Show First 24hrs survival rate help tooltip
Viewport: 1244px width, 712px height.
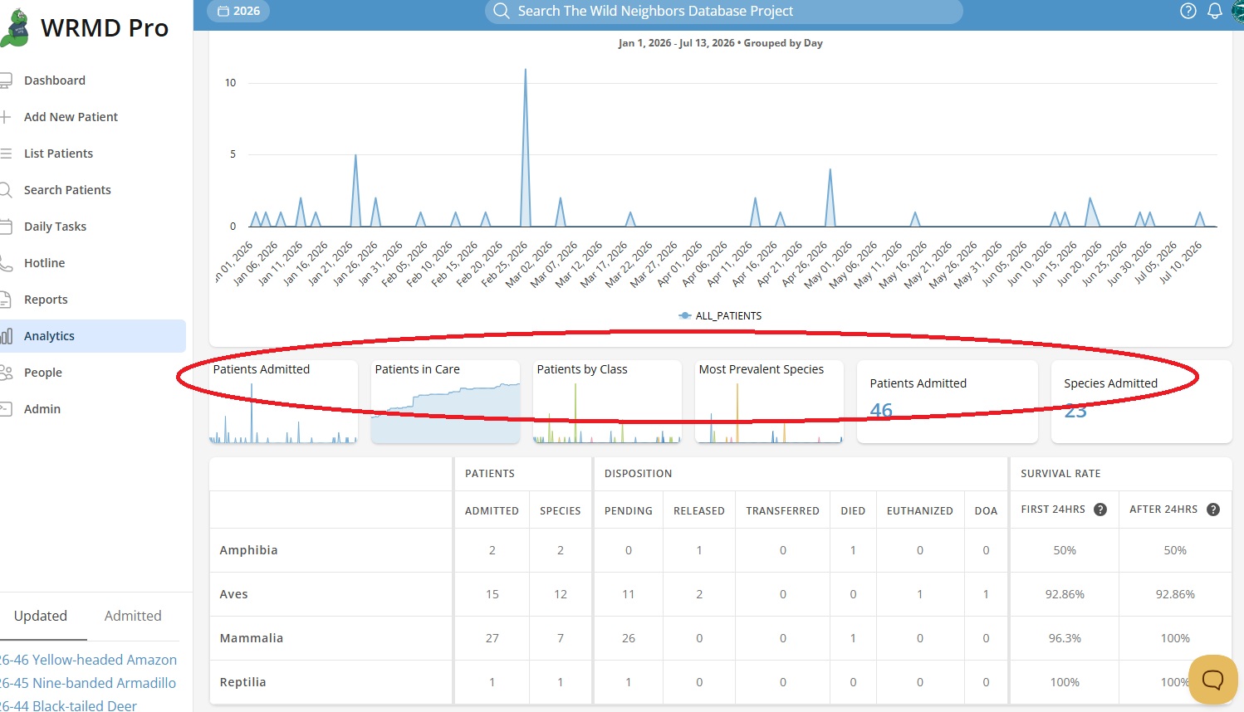tap(1100, 510)
